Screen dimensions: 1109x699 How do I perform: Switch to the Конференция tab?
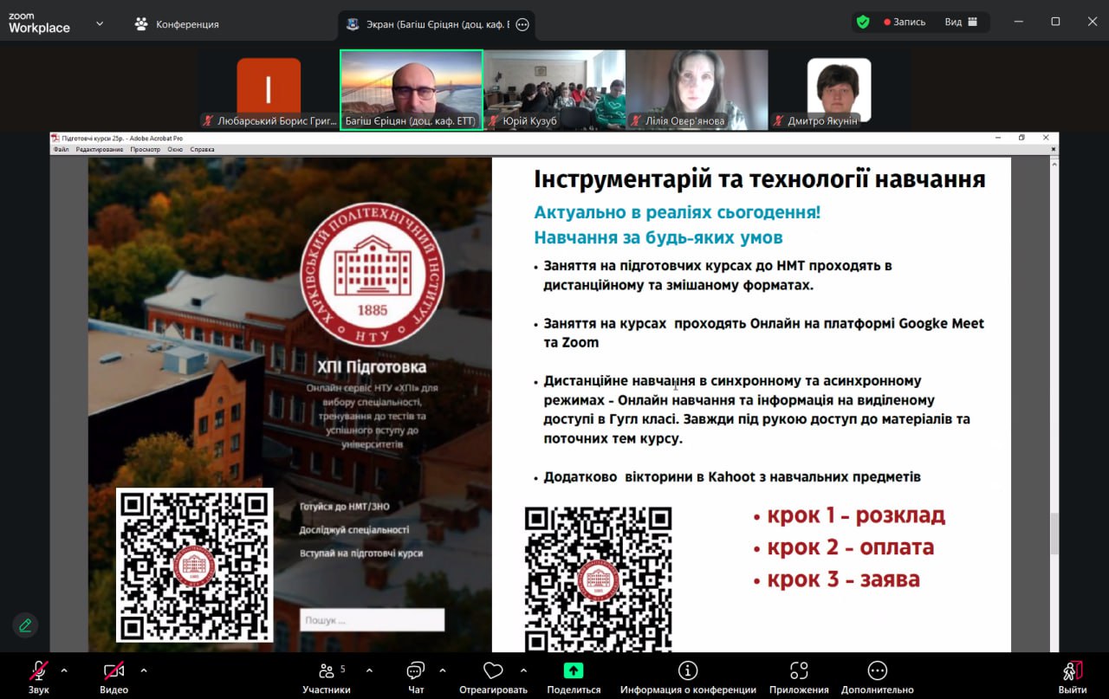coord(177,24)
